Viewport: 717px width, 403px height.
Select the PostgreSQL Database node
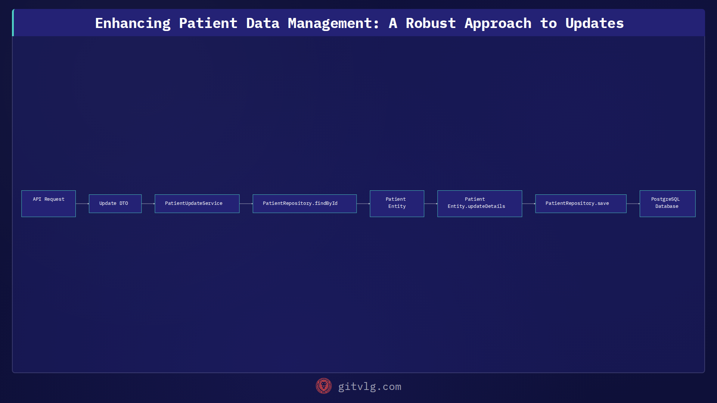668,204
